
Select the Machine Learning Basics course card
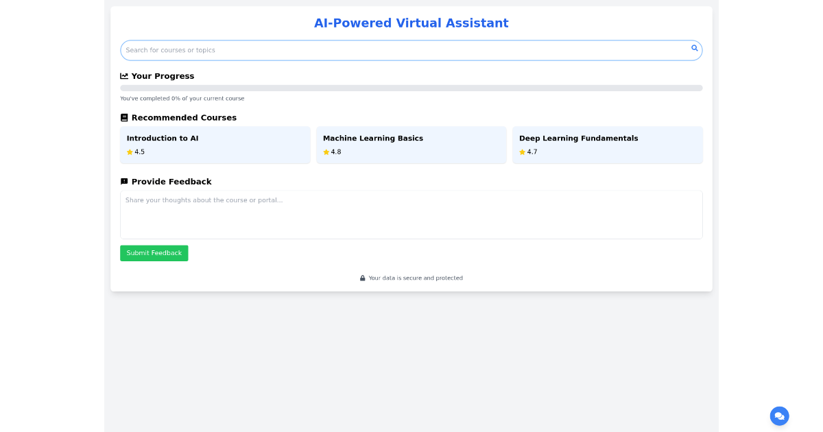(x=411, y=145)
